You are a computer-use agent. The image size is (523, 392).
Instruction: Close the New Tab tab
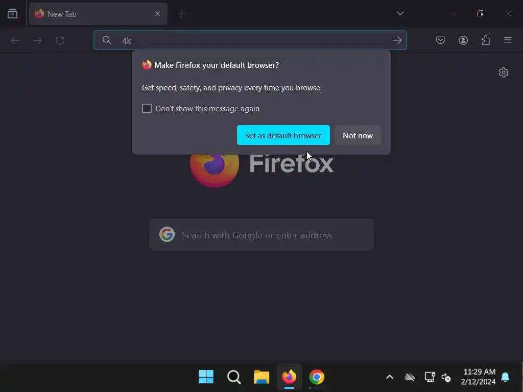pos(157,14)
